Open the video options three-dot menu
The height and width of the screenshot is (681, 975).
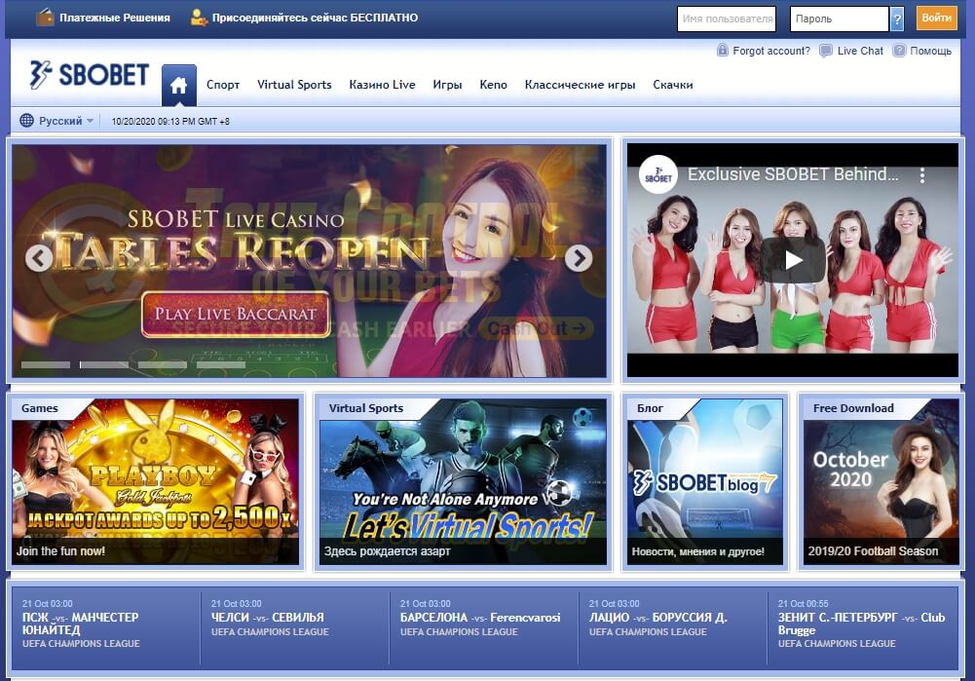click(x=922, y=175)
